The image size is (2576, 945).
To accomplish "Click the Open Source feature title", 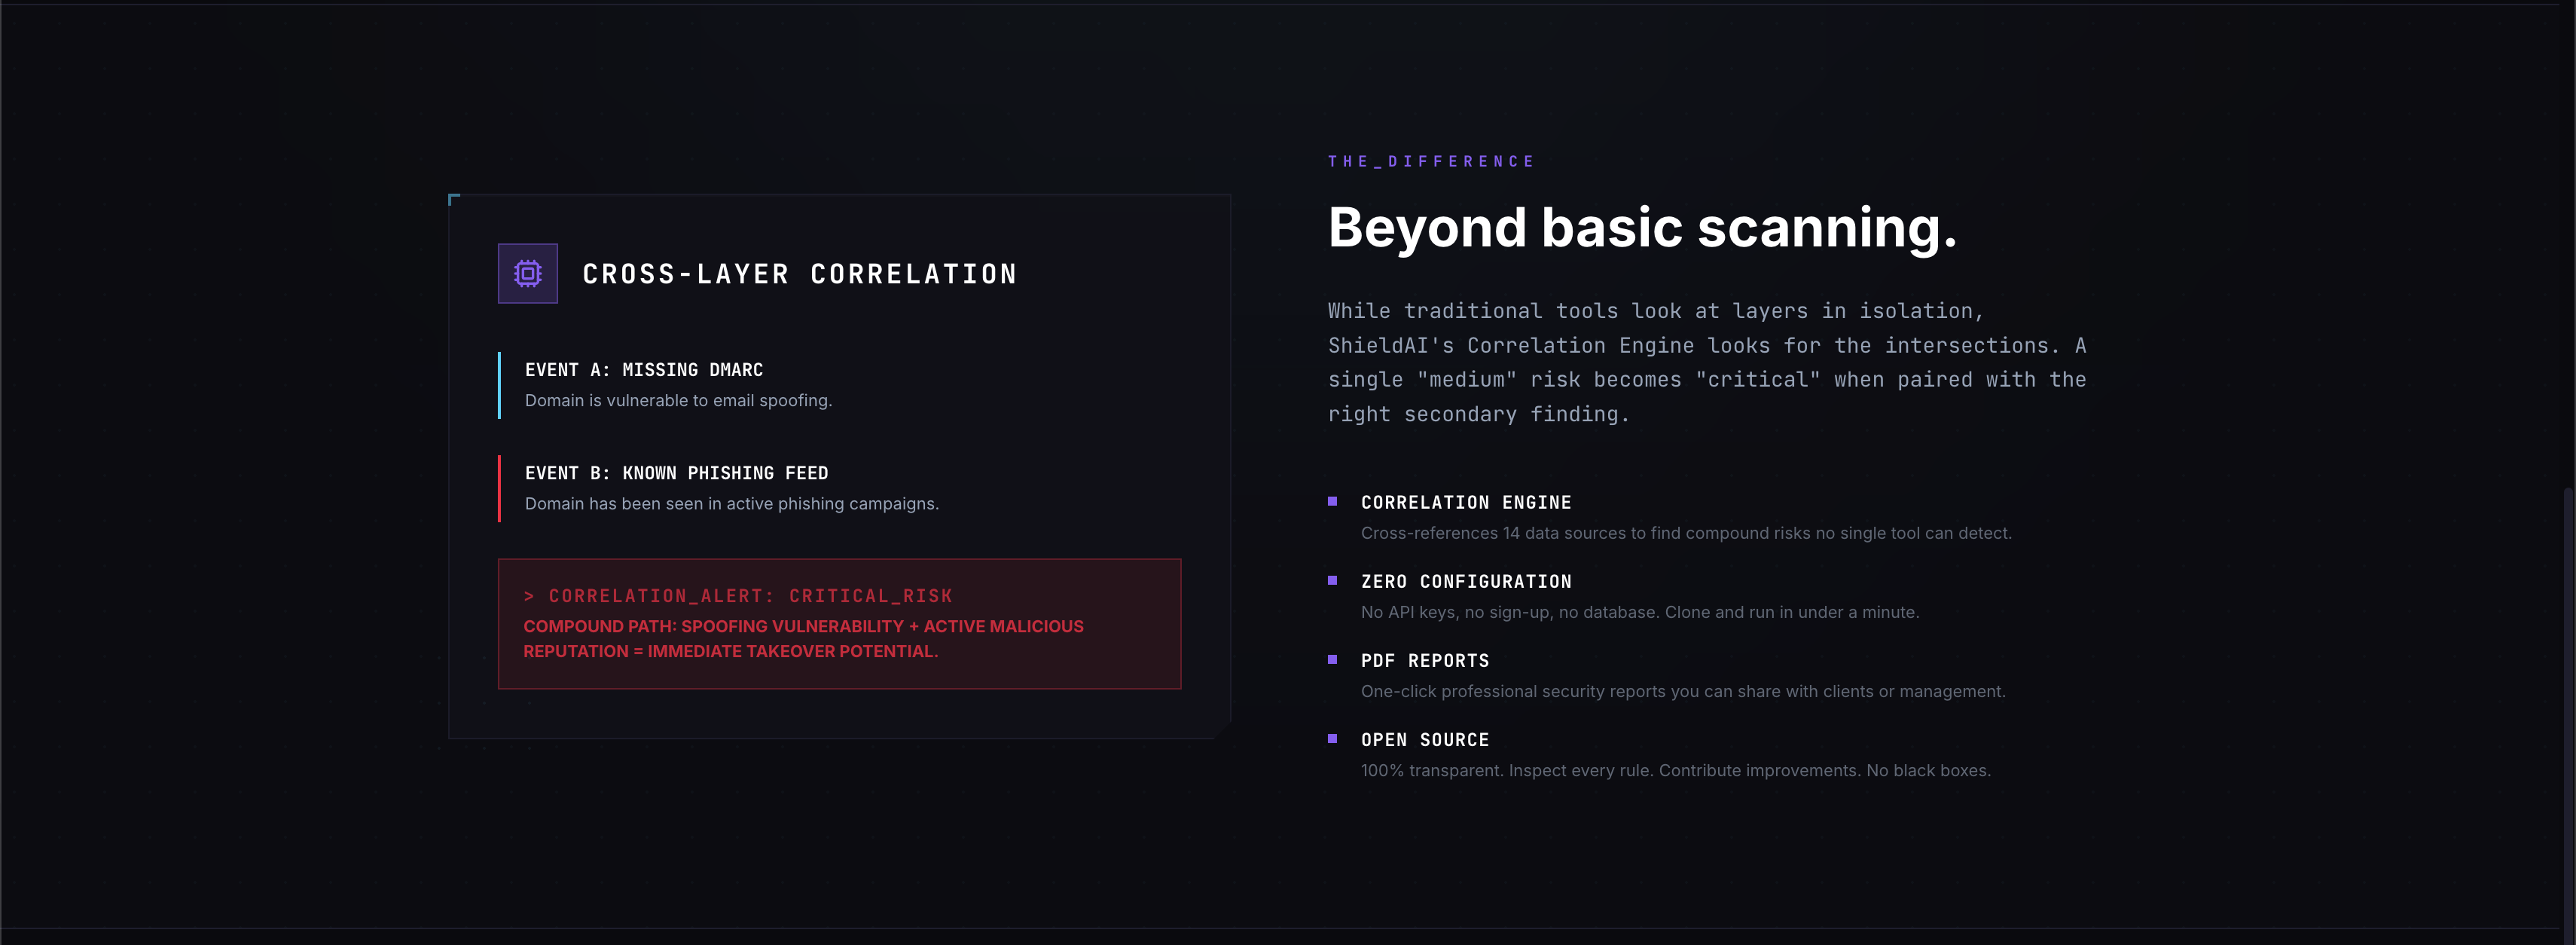I will [1424, 739].
